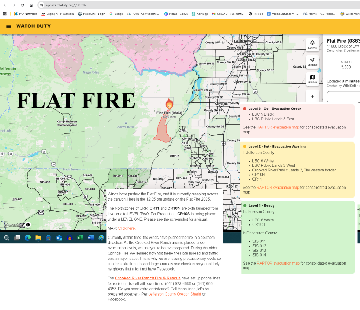Open the Watch Duty hamburger menu
Viewport: 360px width, 310px height.
(8, 26)
